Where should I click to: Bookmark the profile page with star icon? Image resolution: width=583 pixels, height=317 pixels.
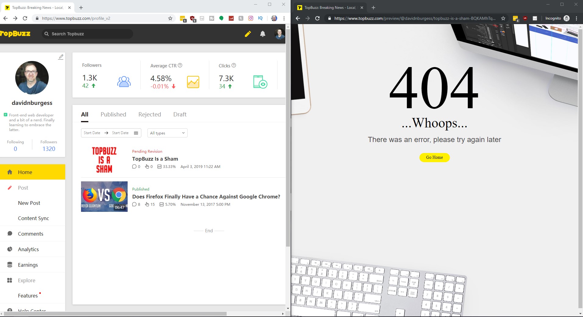pyautogui.click(x=170, y=18)
